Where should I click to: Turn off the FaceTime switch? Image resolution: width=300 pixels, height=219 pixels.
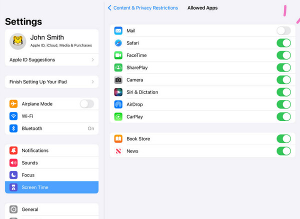point(283,55)
